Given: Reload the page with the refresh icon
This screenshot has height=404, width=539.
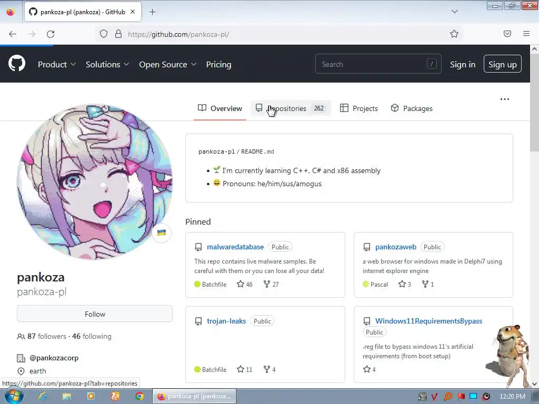Looking at the screenshot, I should click(51, 34).
